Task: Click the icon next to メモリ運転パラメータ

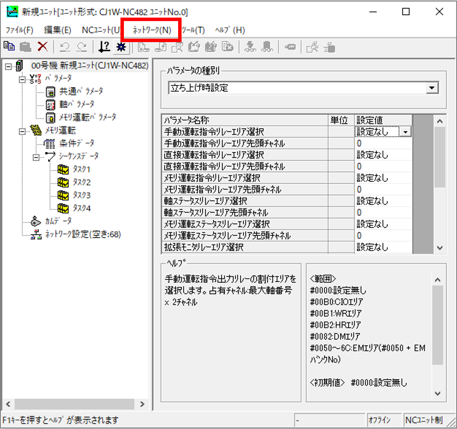Action: (x=50, y=117)
